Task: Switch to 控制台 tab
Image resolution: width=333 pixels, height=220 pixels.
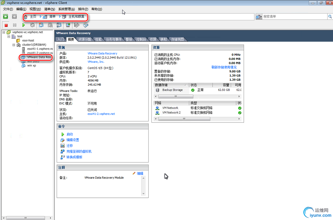Action: point(141,39)
